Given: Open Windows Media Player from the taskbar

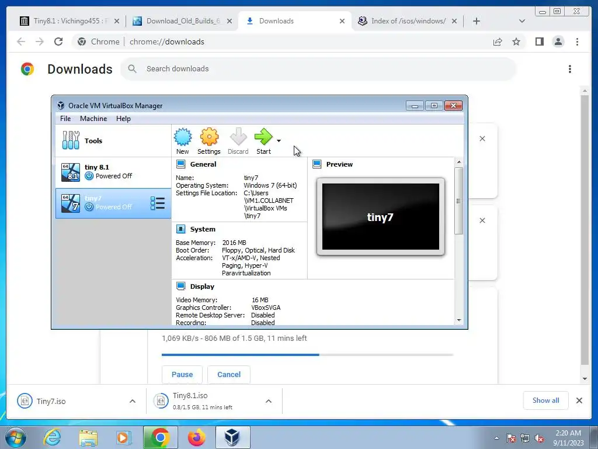Looking at the screenshot, I should pyautogui.click(x=123, y=437).
